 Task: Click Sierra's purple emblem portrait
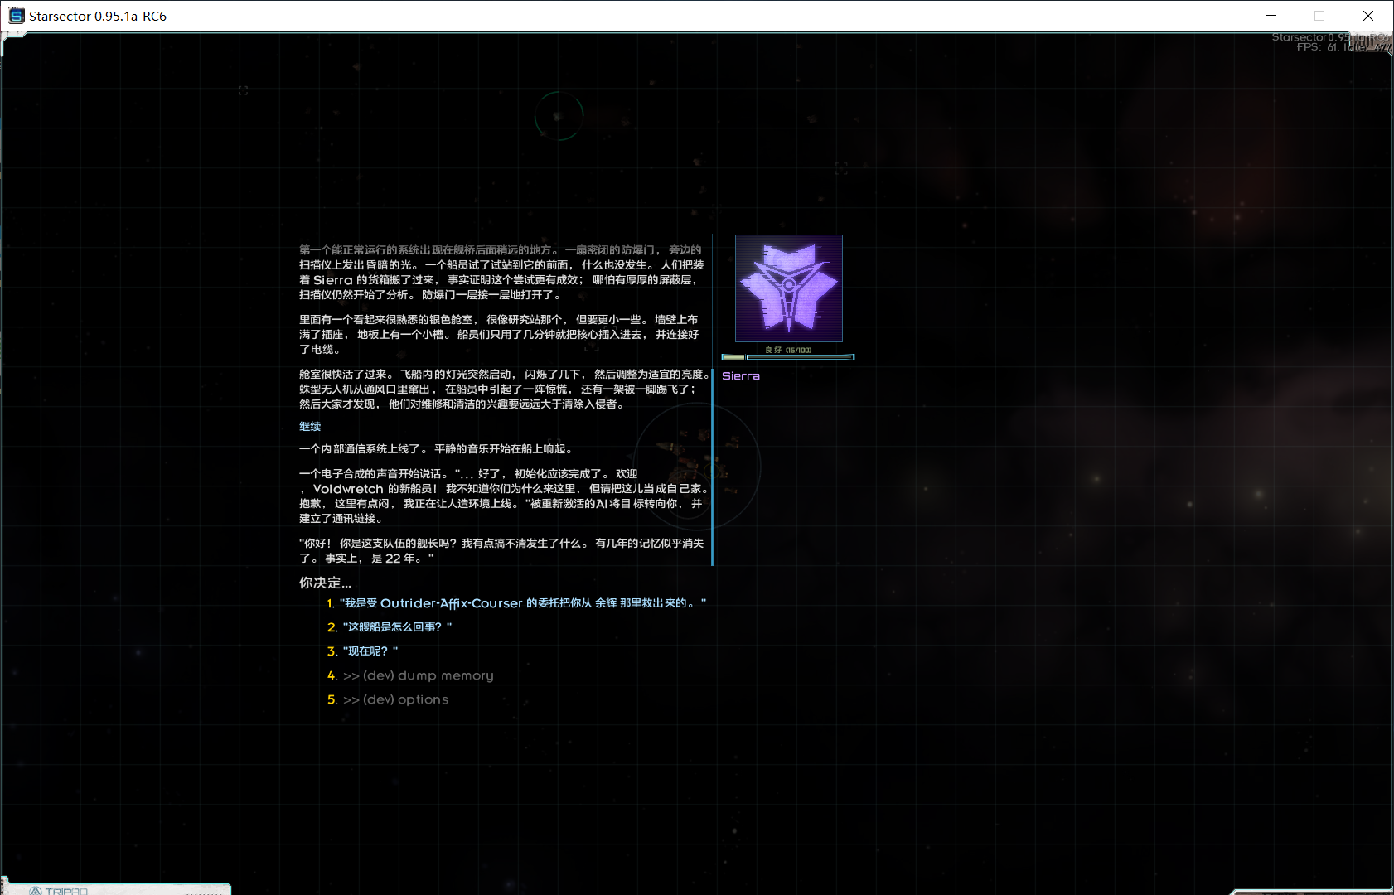(x=788, y=288)
